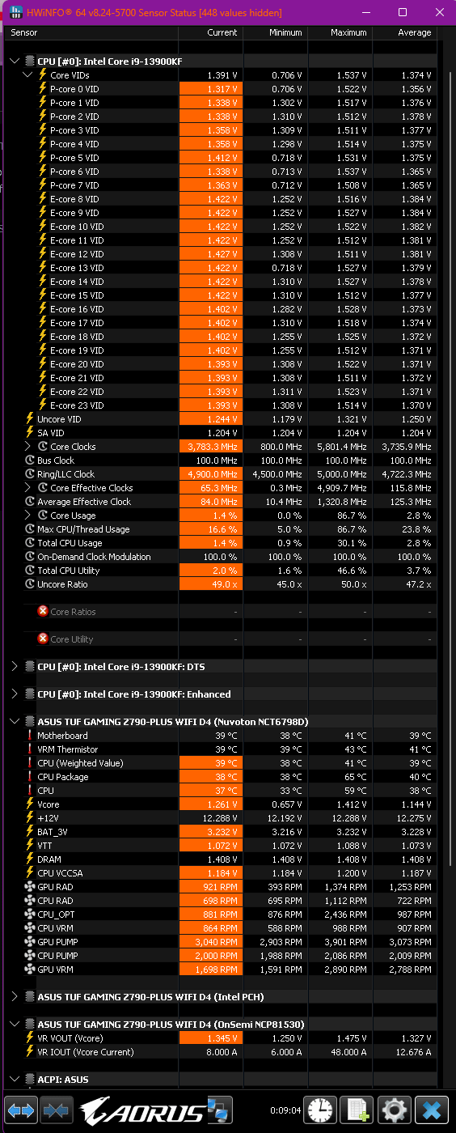This screenshot has height=1133, width=456.
Task: Click the expand columns blue arrows icon
Action: coord(21,1110)
